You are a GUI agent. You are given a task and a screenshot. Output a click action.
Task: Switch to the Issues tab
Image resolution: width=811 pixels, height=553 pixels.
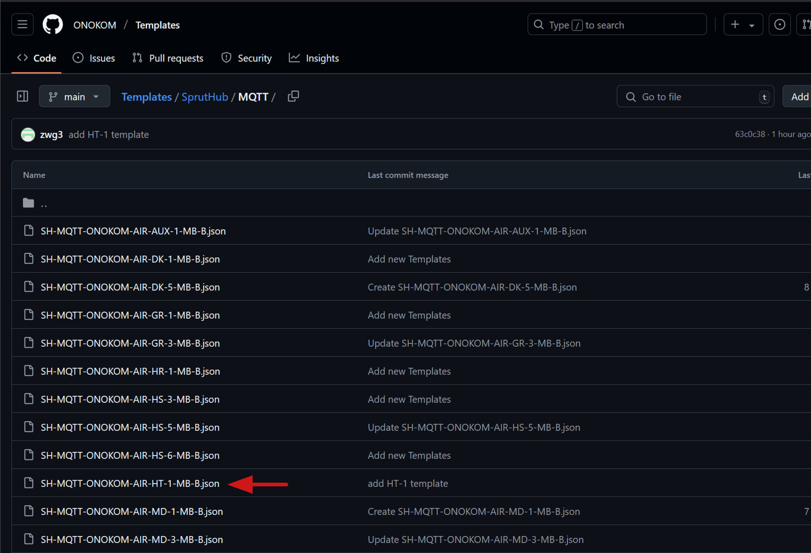(x=94, y=58)
